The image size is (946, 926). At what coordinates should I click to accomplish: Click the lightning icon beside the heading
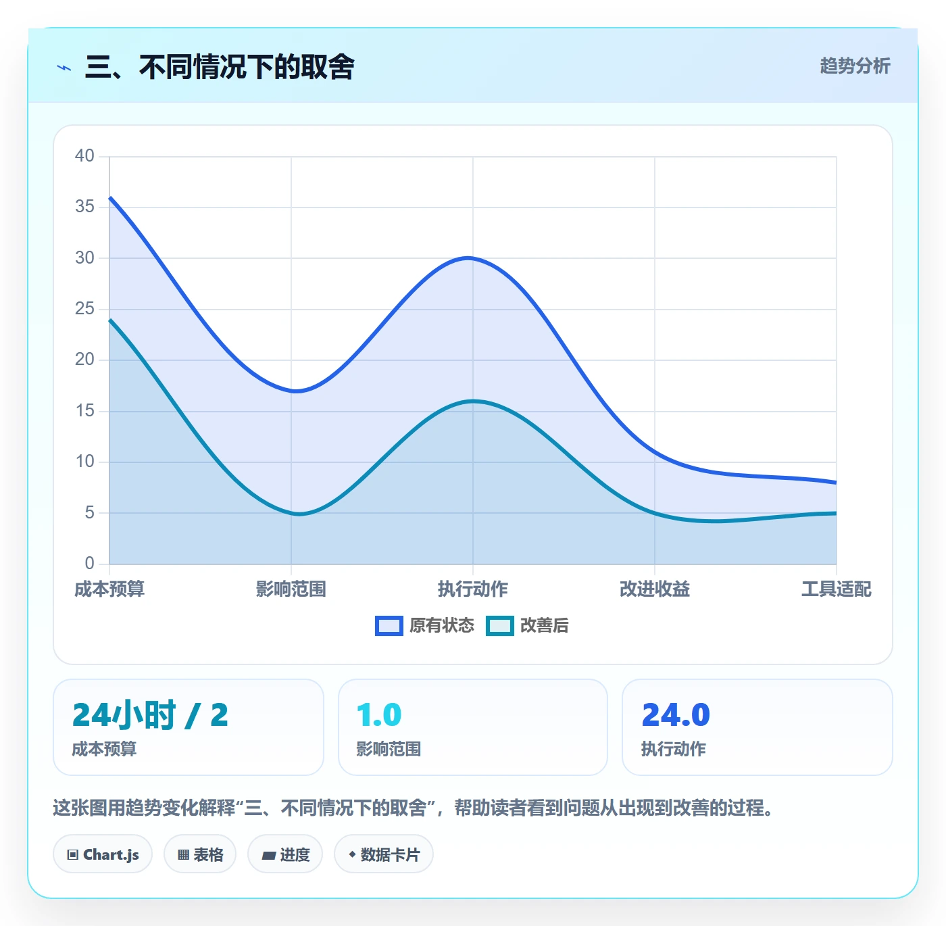64,68
